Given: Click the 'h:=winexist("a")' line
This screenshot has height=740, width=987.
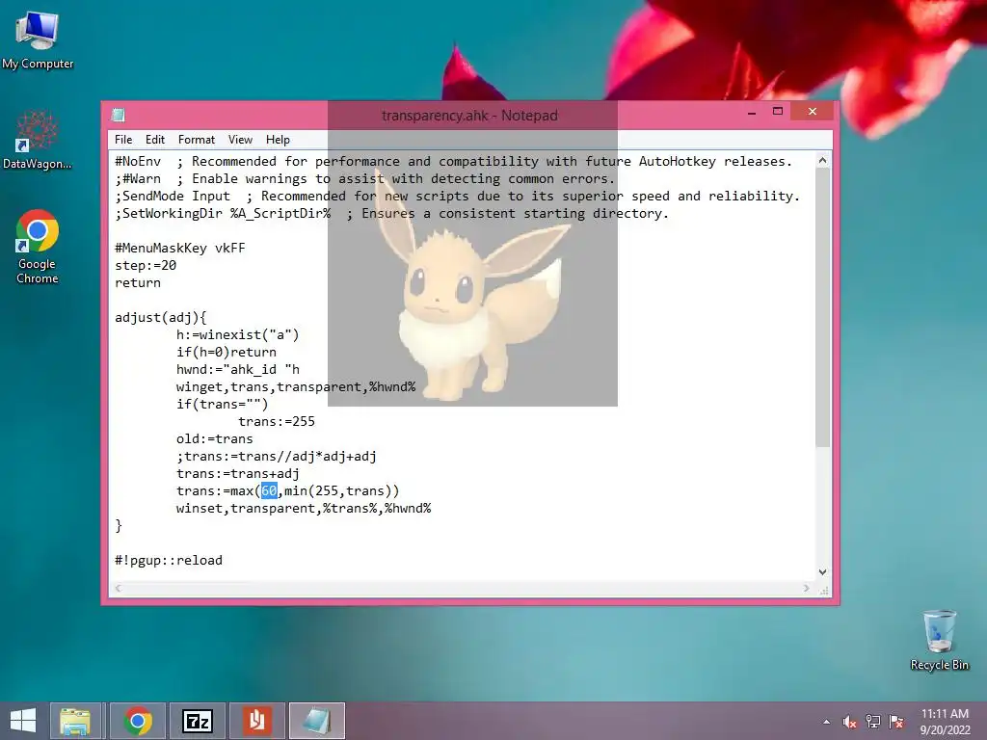Looking at the screenshot, I should [x=238, y=334].
